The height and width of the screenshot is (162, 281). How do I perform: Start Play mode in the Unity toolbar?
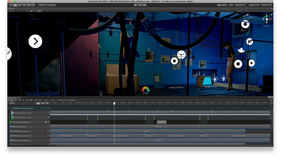click(135, 5)
